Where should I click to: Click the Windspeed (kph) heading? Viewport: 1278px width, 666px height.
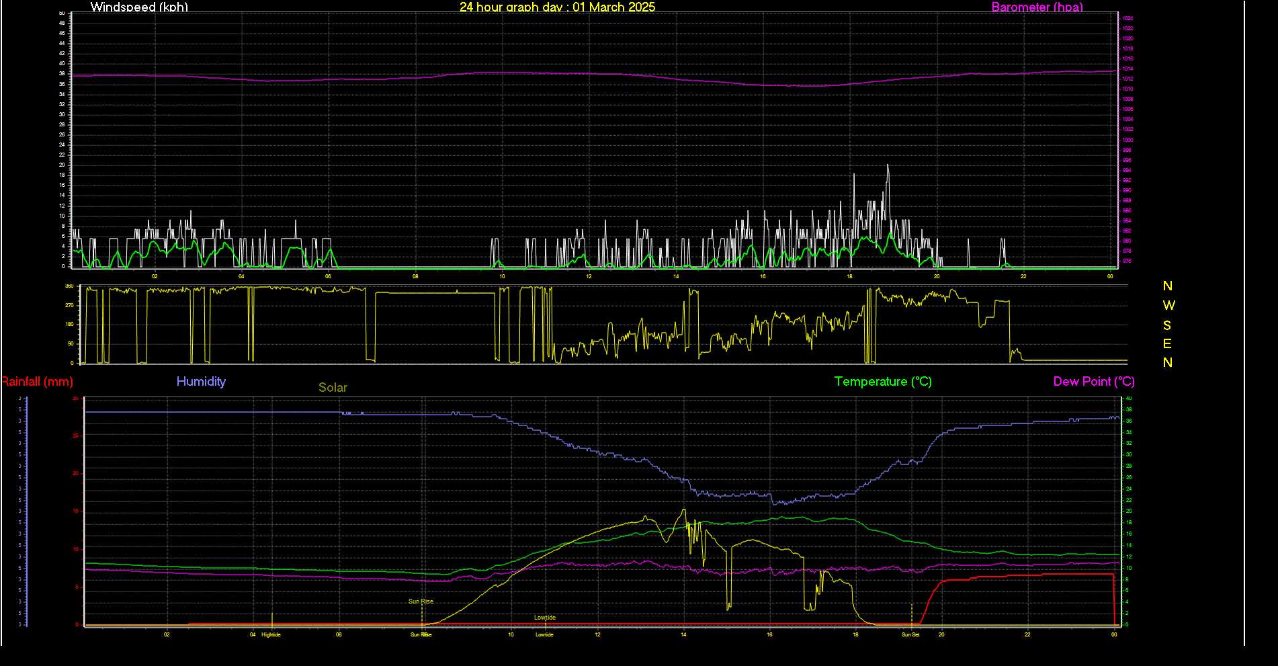(x=139, y=7)
